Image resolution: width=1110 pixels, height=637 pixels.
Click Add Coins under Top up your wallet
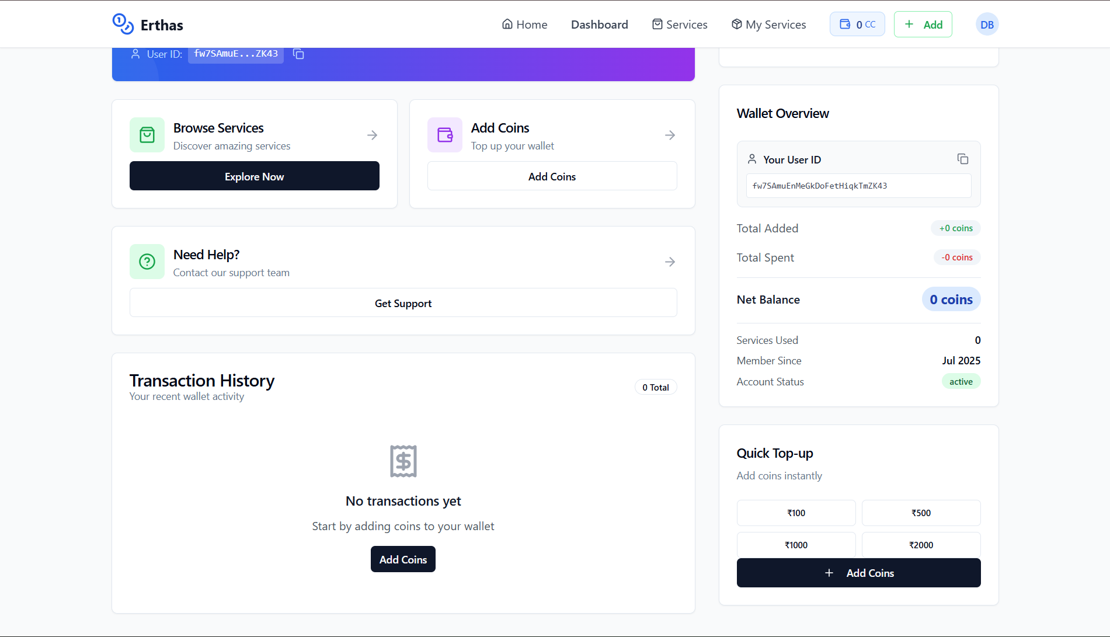click(552, 176)
